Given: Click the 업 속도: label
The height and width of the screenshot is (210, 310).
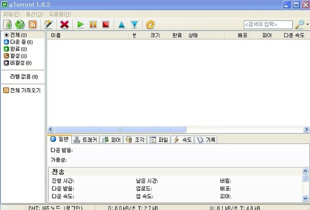Looking at the screenshot, I should [145, 196].
